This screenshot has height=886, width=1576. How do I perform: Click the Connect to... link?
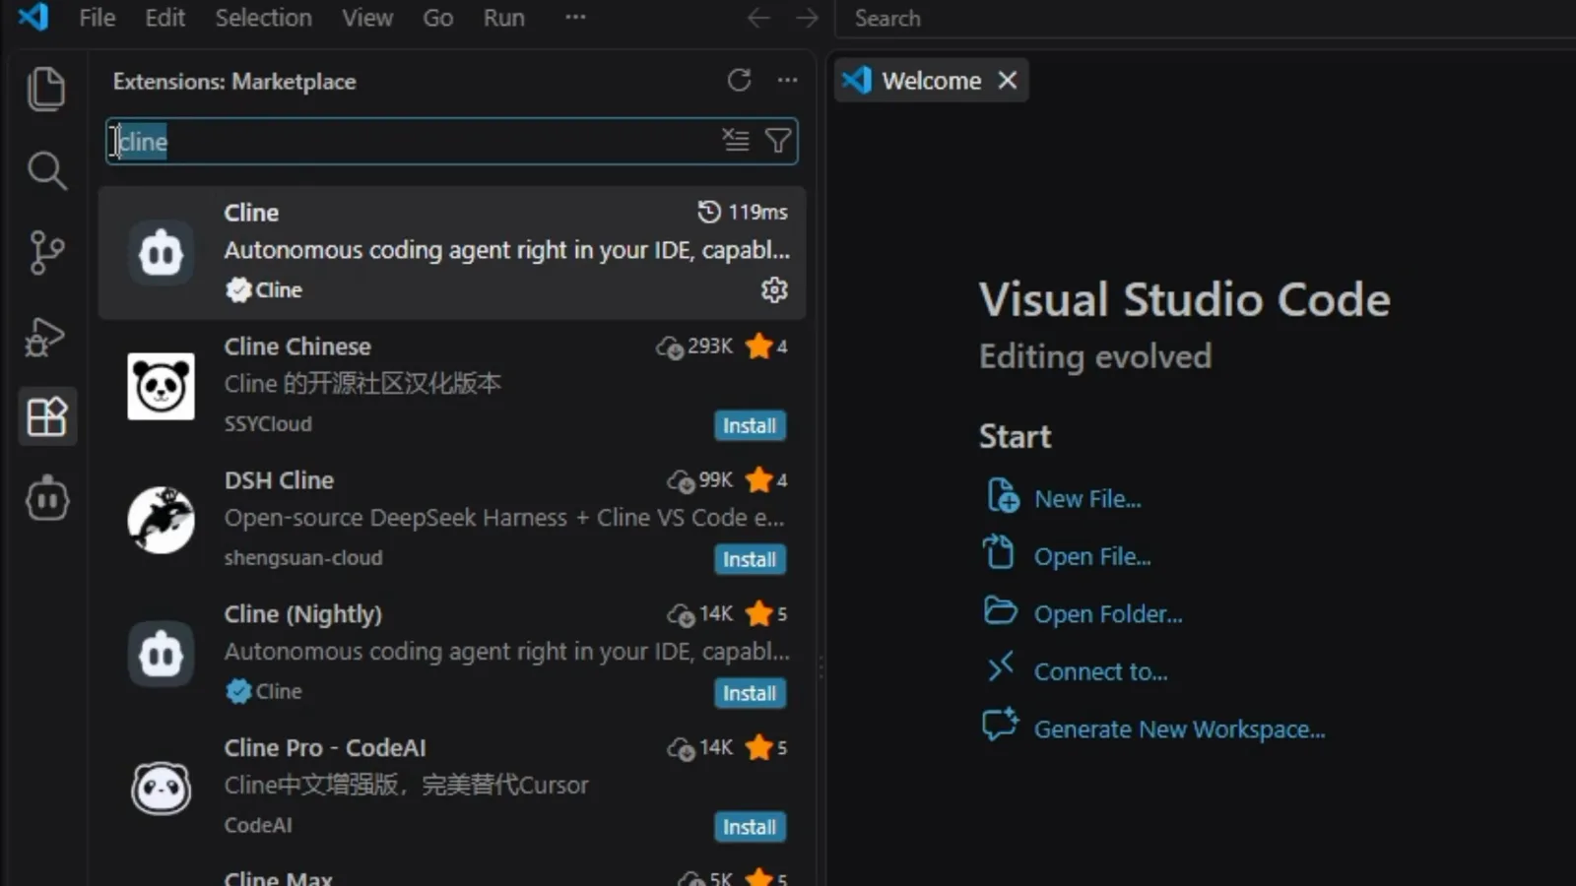point(1100,671)
